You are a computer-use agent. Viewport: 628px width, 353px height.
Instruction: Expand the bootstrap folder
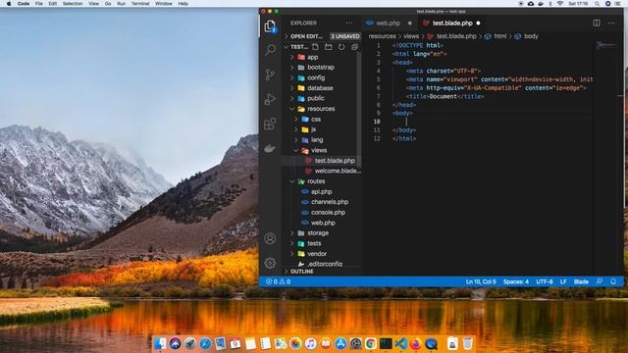point(322,68)
